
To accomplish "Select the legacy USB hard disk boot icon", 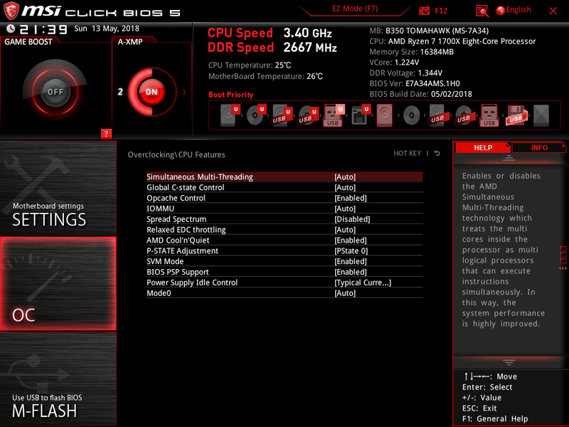I will (x=437, y=115).
